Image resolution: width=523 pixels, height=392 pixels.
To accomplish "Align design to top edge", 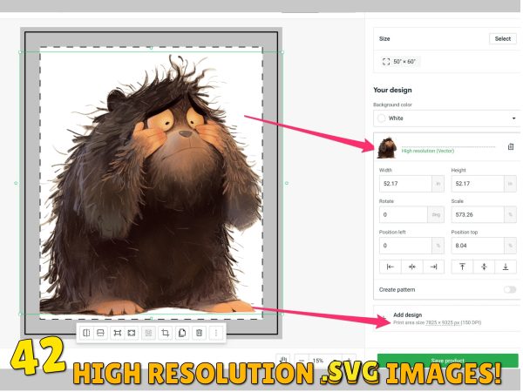I will [462, 267].
